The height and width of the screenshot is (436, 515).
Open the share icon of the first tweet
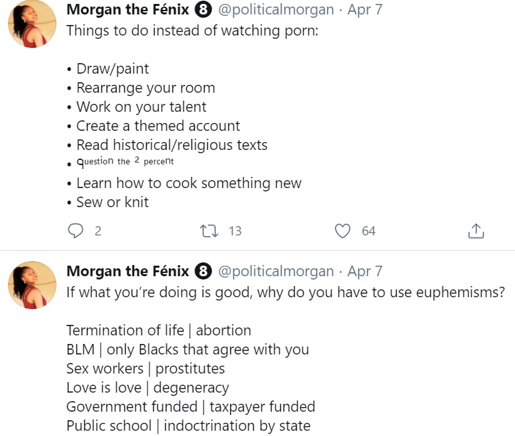[476, 231]
